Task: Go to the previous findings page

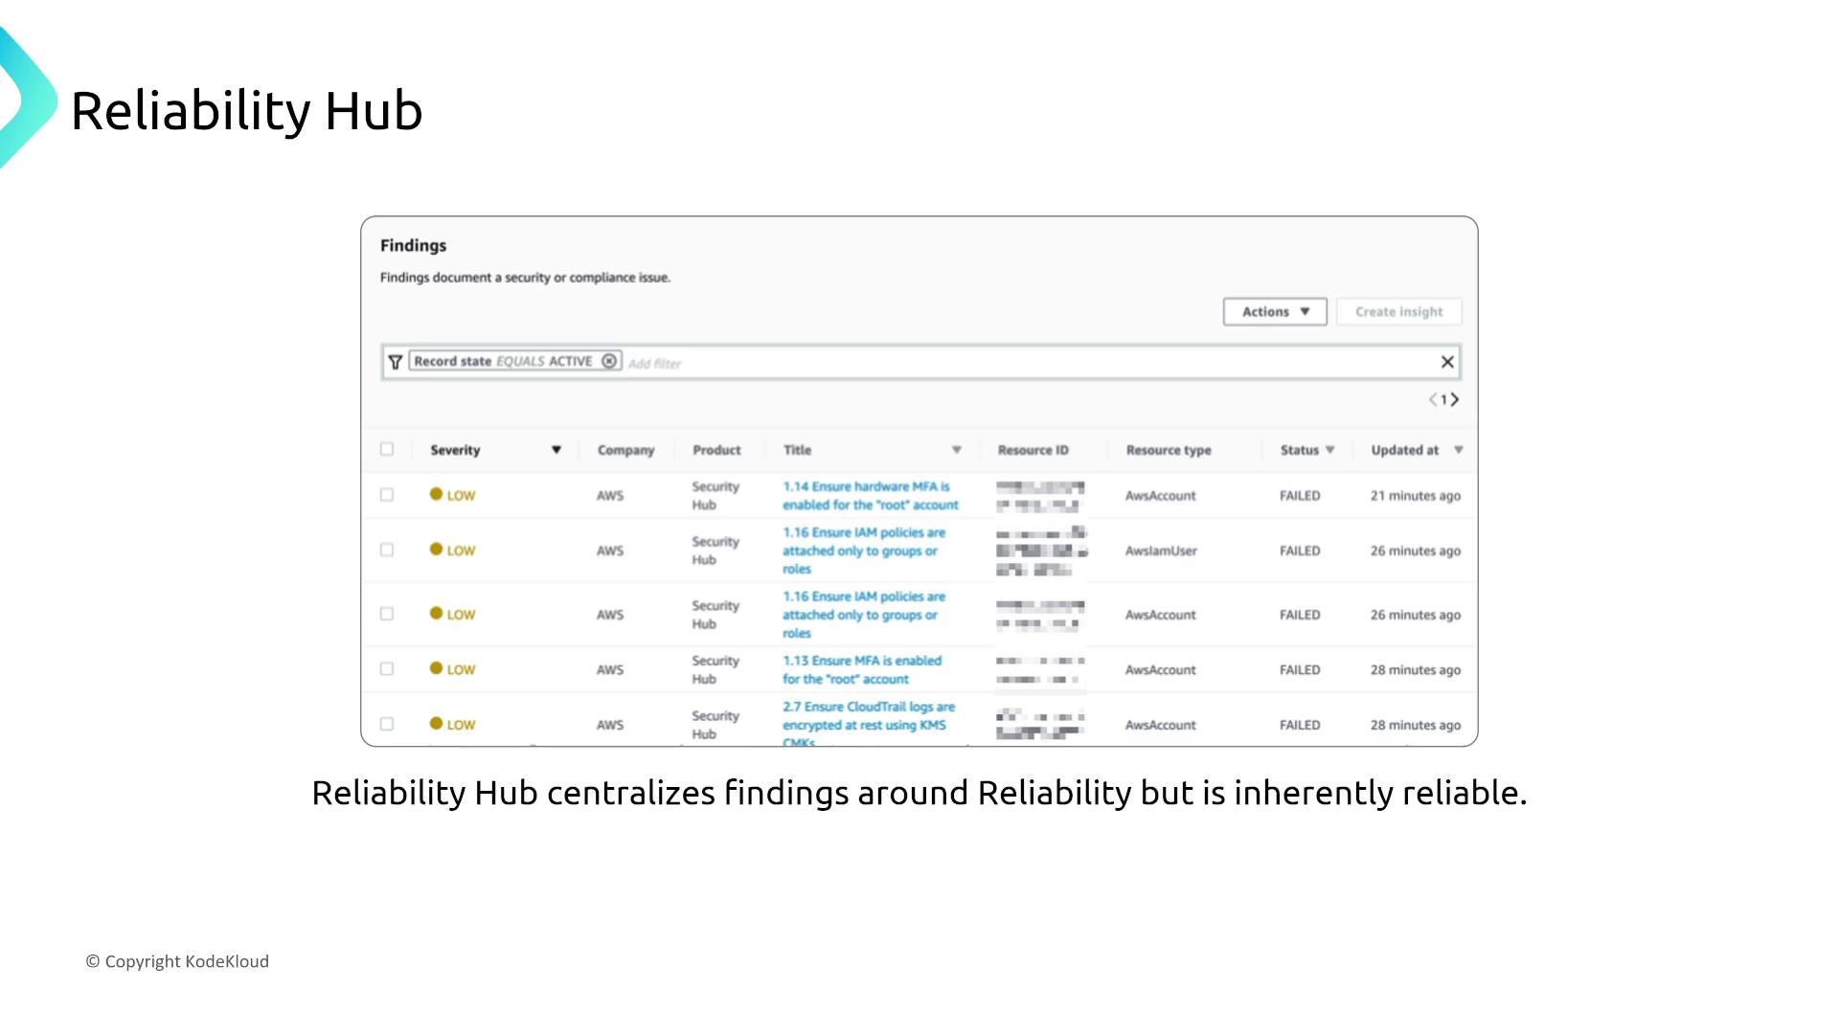Action: click(x=1433, y=399)
